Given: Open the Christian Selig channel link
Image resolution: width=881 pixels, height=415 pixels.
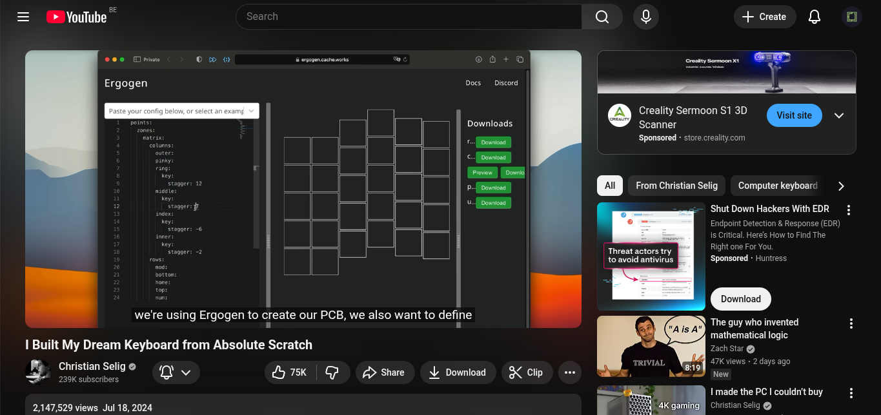Looking at the screenshot, I should (x=92, y=366).
